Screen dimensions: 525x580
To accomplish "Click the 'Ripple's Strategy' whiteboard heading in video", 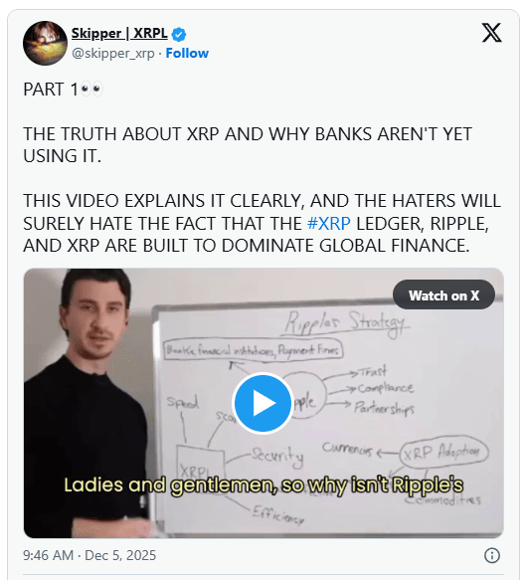I will pos(347,323).
